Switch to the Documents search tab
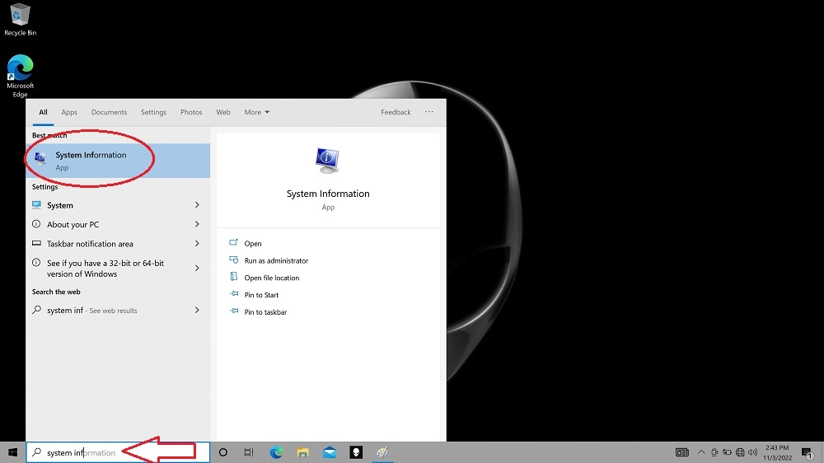The width and height of the screenshot is (824, 463). coord(109,112)
